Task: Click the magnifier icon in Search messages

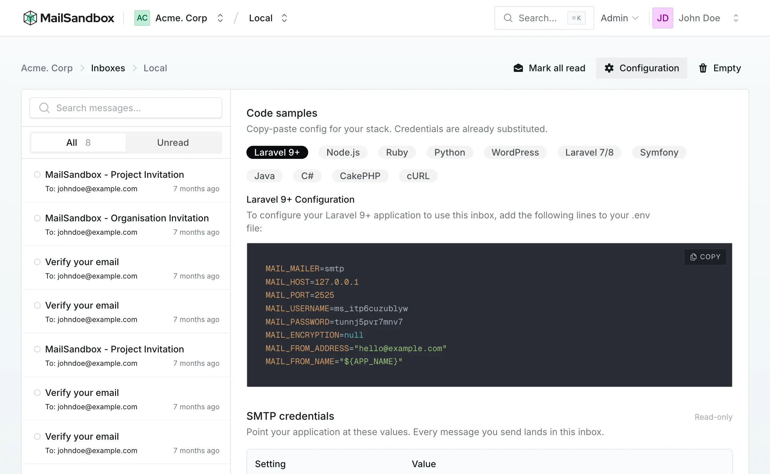Action: click(44, 108)
